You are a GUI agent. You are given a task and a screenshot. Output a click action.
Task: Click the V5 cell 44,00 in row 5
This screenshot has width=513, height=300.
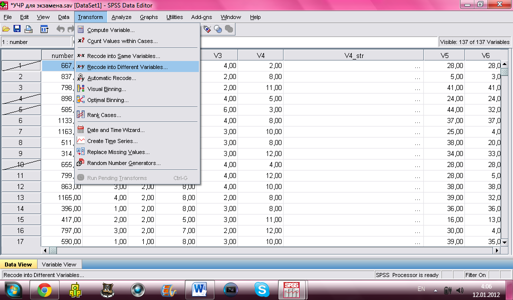tap(444, 109)
